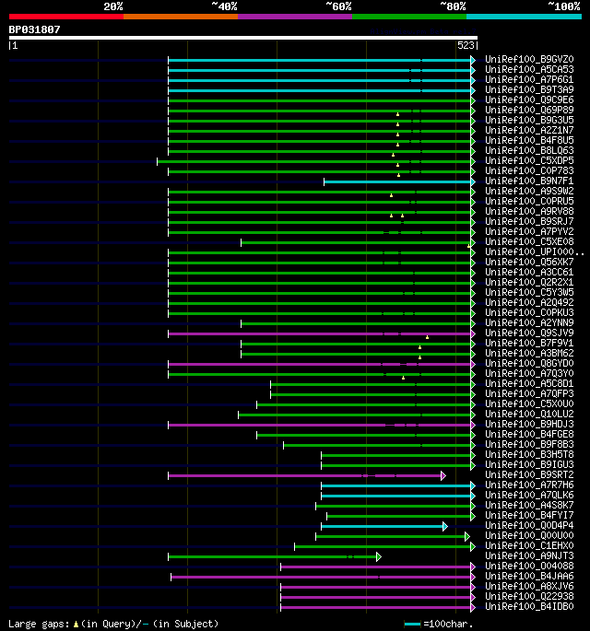Click the UniRef100_A9NJT3 label
Image resolution: width=590 pixels, height=631 pixels.
pos(529,556)
